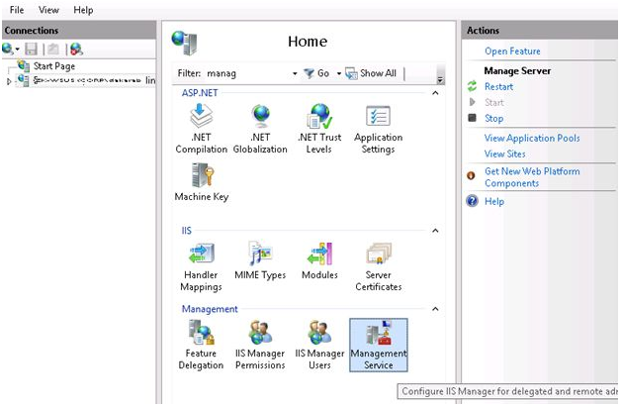Screen dimensions: 622x408
Task: Click the Show All button label
Action: point(378,73)
